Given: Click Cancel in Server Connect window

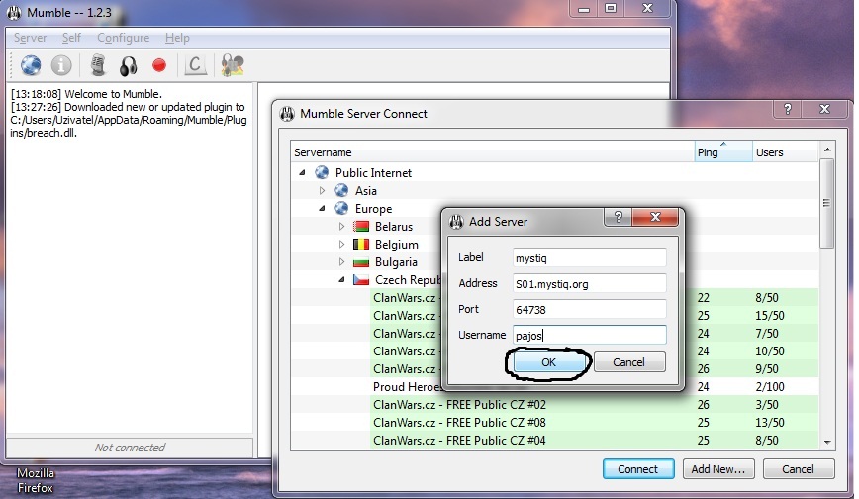Looking at the screenshot, I should tap(799, 469).
